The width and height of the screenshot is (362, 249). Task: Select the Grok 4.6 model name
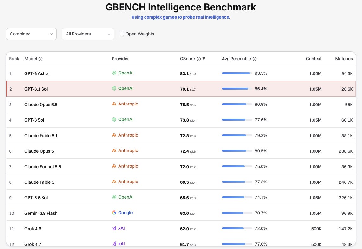coord(33,229)
